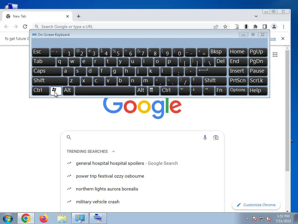The height and width of the screenshot is (224, 298).
Task: Collapse the Trending Searches list
Action: coord(113,151)
